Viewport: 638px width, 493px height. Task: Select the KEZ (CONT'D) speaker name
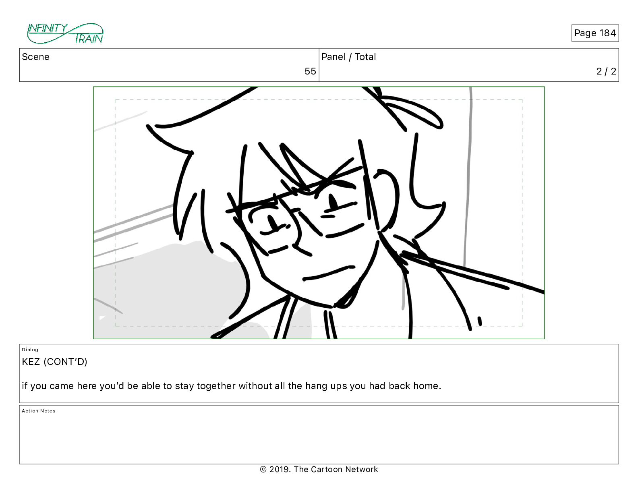point(54,362)
